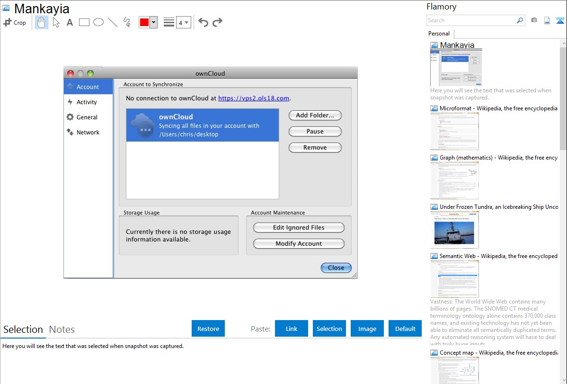Pick the rectangle drawing tool

(84, 22)
